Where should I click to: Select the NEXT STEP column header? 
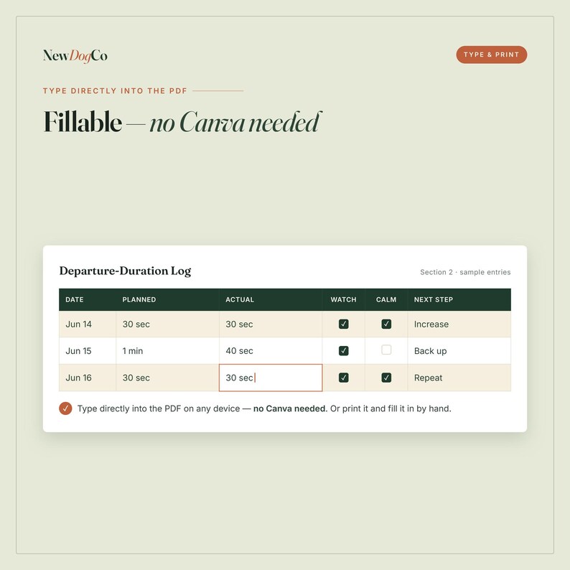click(459, 299)
